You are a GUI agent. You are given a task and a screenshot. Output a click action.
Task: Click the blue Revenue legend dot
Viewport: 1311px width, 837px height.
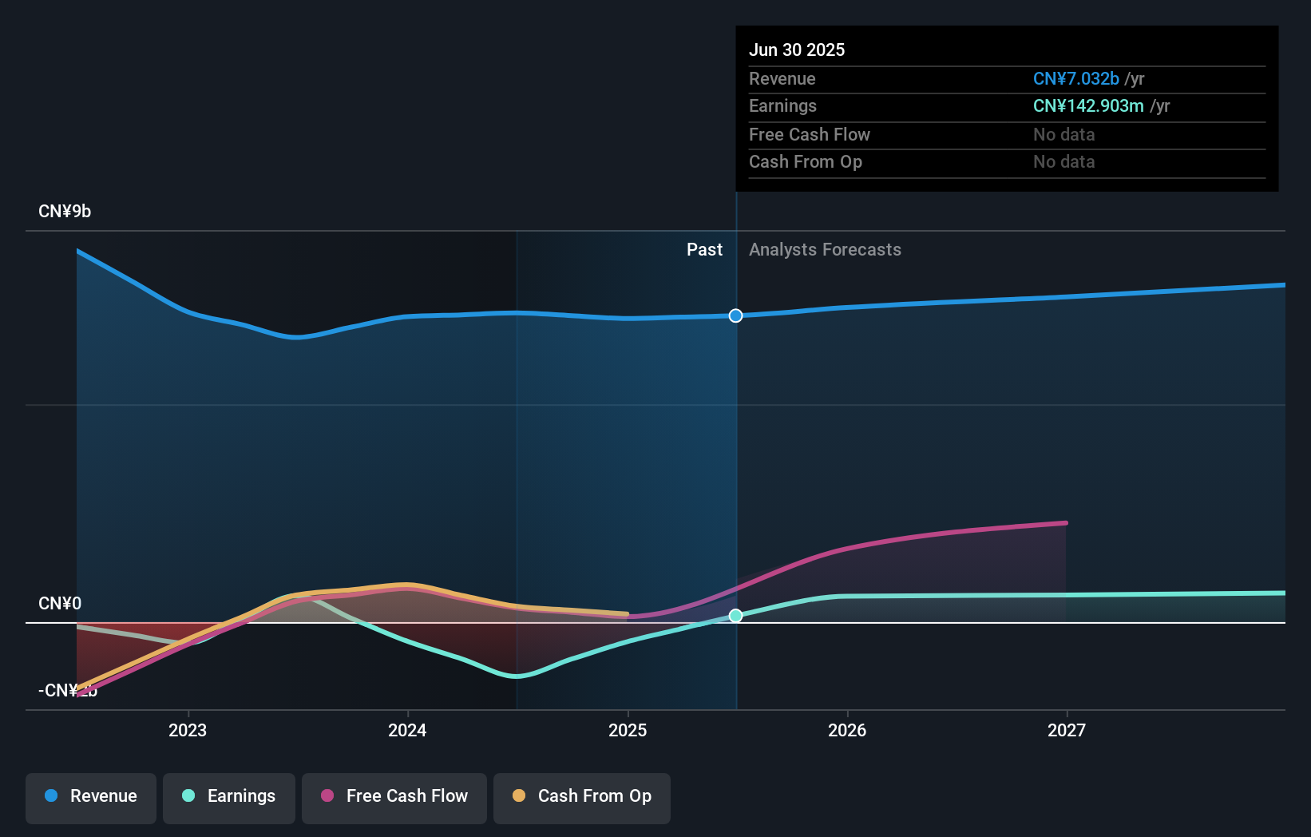[x=50, y=796]
